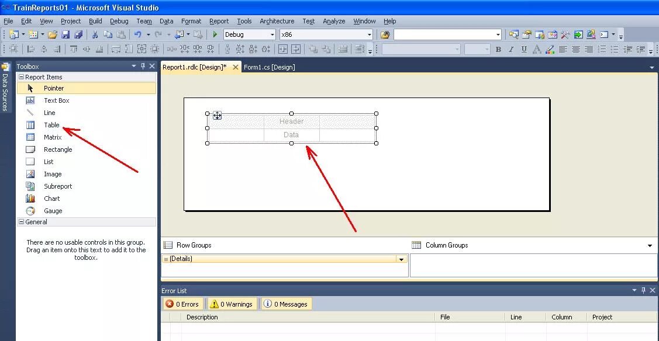The image size is (659, 341).
Task: Open the x86 platform dropdown
Action: [x=370, y=34]
